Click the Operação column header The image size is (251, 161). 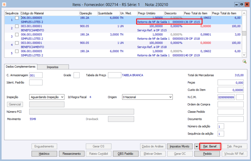[x=88, y=13]
